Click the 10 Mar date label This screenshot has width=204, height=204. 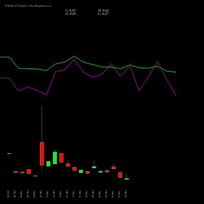[x=41, y=194]
